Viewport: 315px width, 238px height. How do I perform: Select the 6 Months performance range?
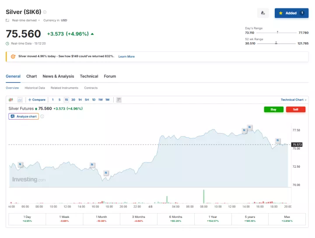(x=175, y=219)
